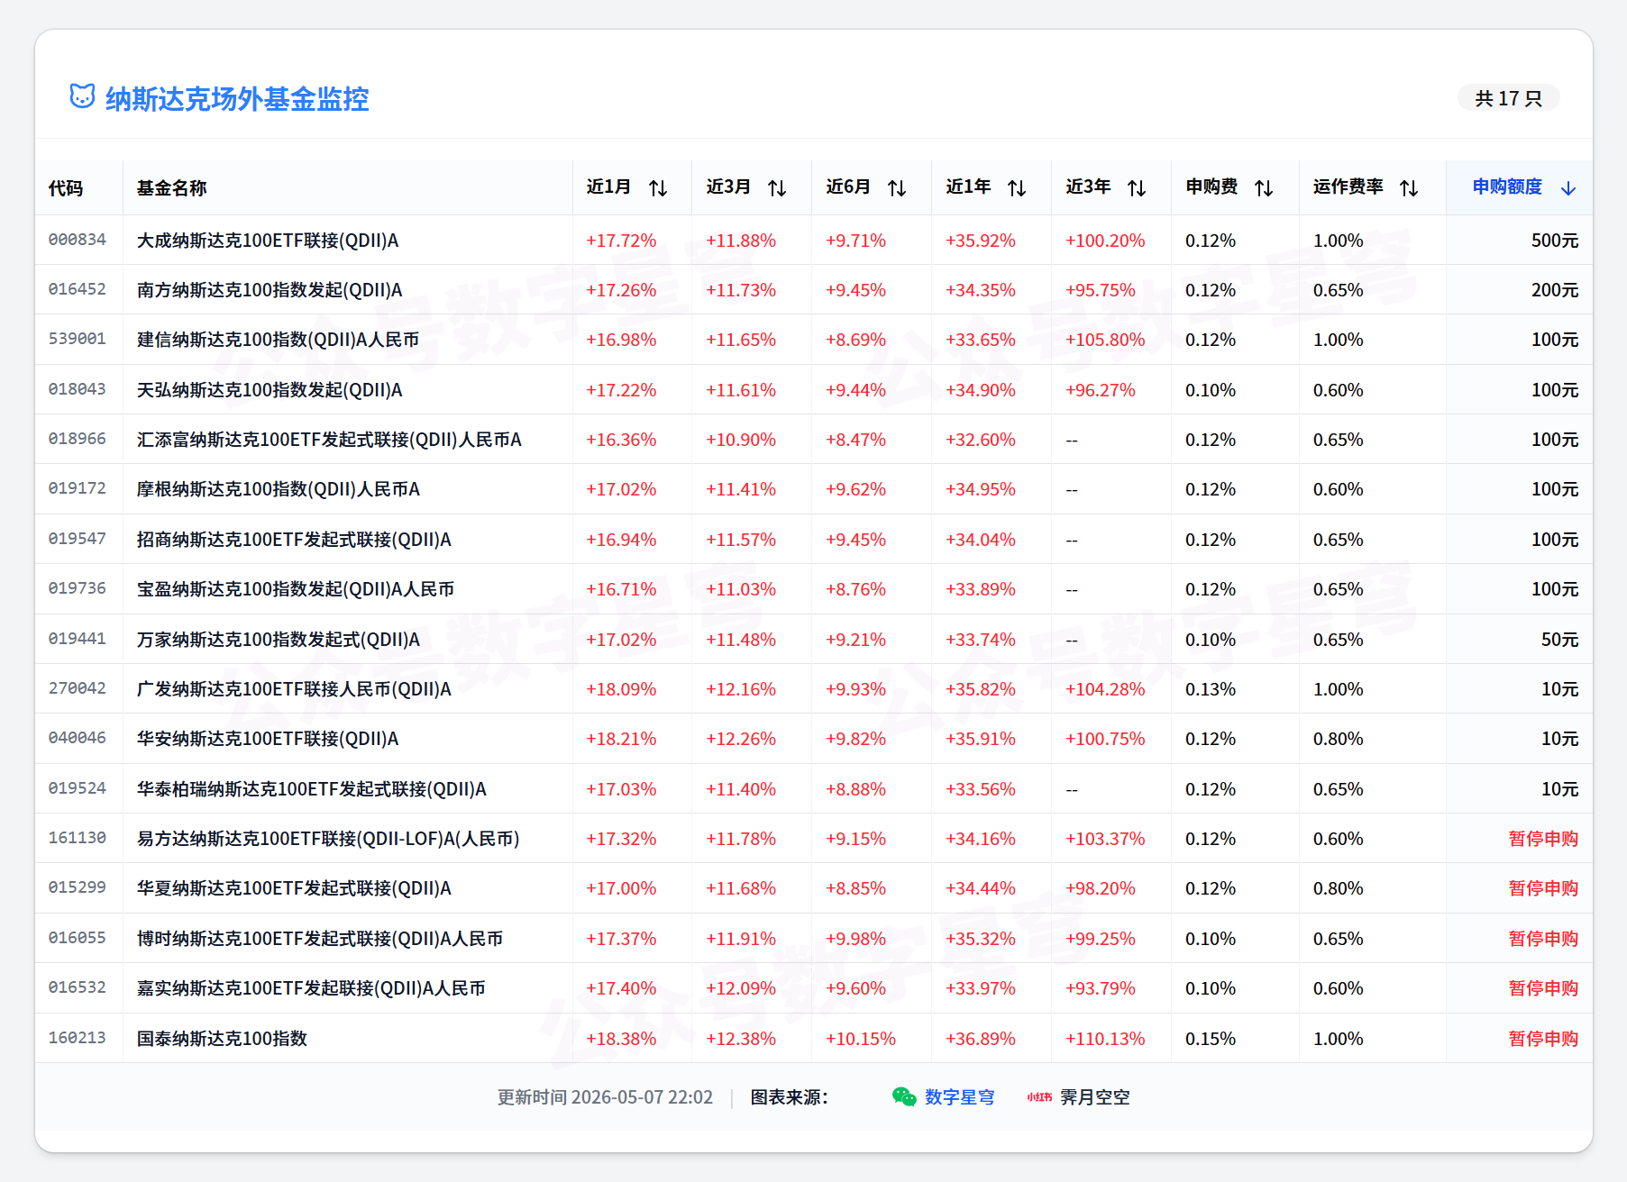This screenshot has height=1182, width=1627.
Task: Click 暂停申购 in the 易方达 row
Action: click(x=1543, y=839)
